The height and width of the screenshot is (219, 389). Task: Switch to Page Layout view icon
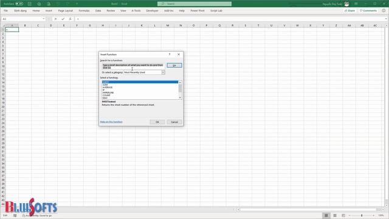click(335, 215)
